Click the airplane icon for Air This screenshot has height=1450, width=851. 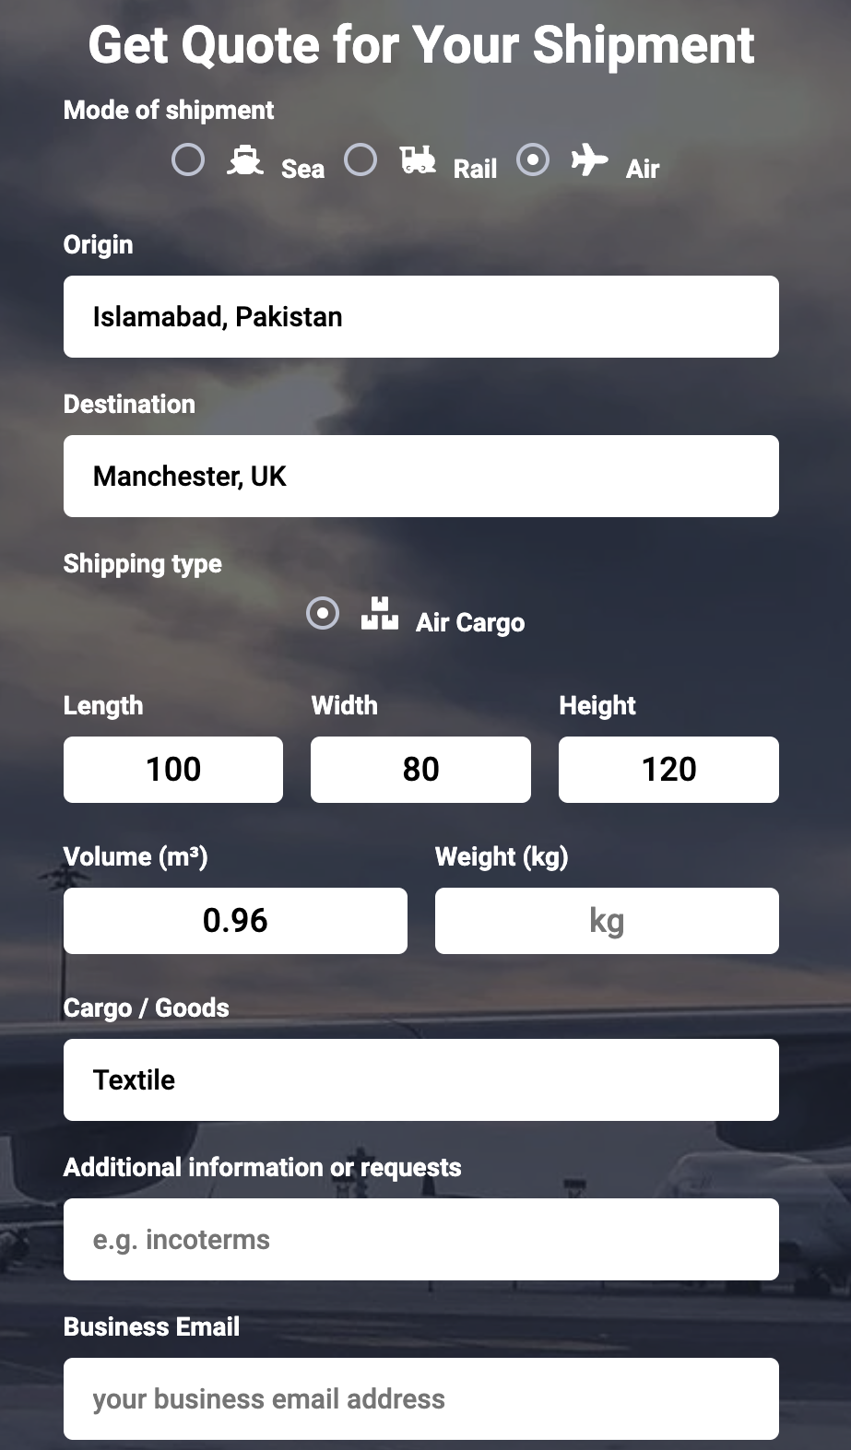(589, 160)
